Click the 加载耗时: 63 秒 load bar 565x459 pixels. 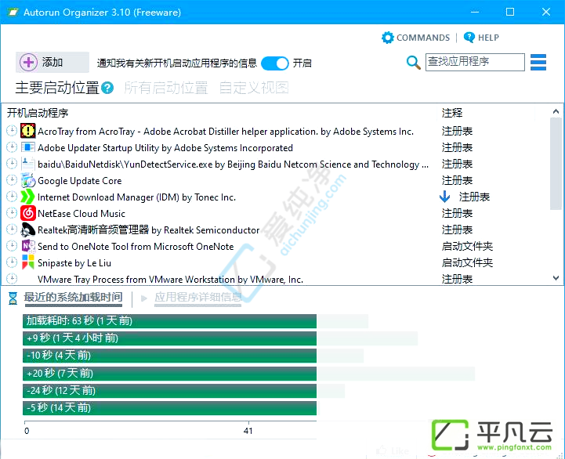coord(169,320)
